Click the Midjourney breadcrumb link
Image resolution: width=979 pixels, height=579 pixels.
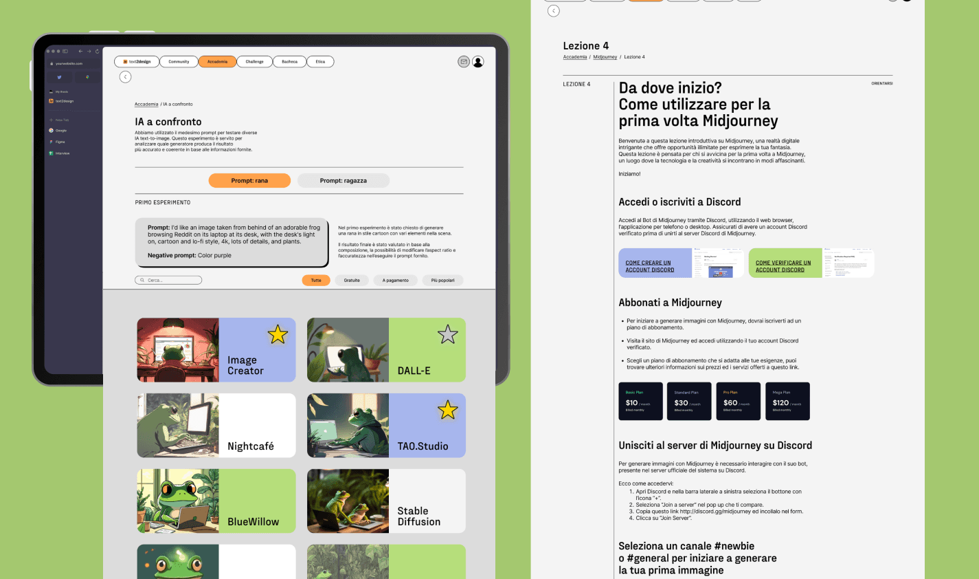pos(605,57)
